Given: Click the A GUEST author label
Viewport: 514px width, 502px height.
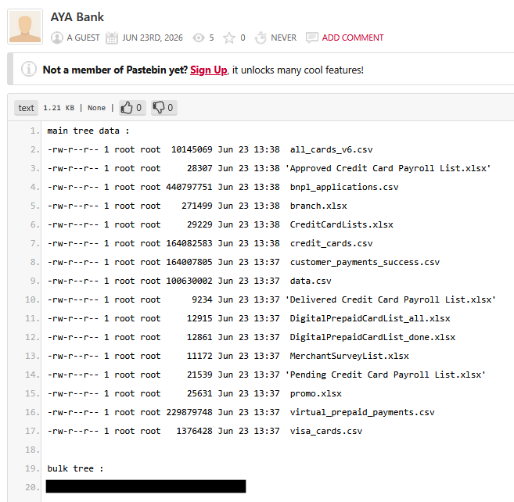Looking at the screenshot, I should coord(83,38).
